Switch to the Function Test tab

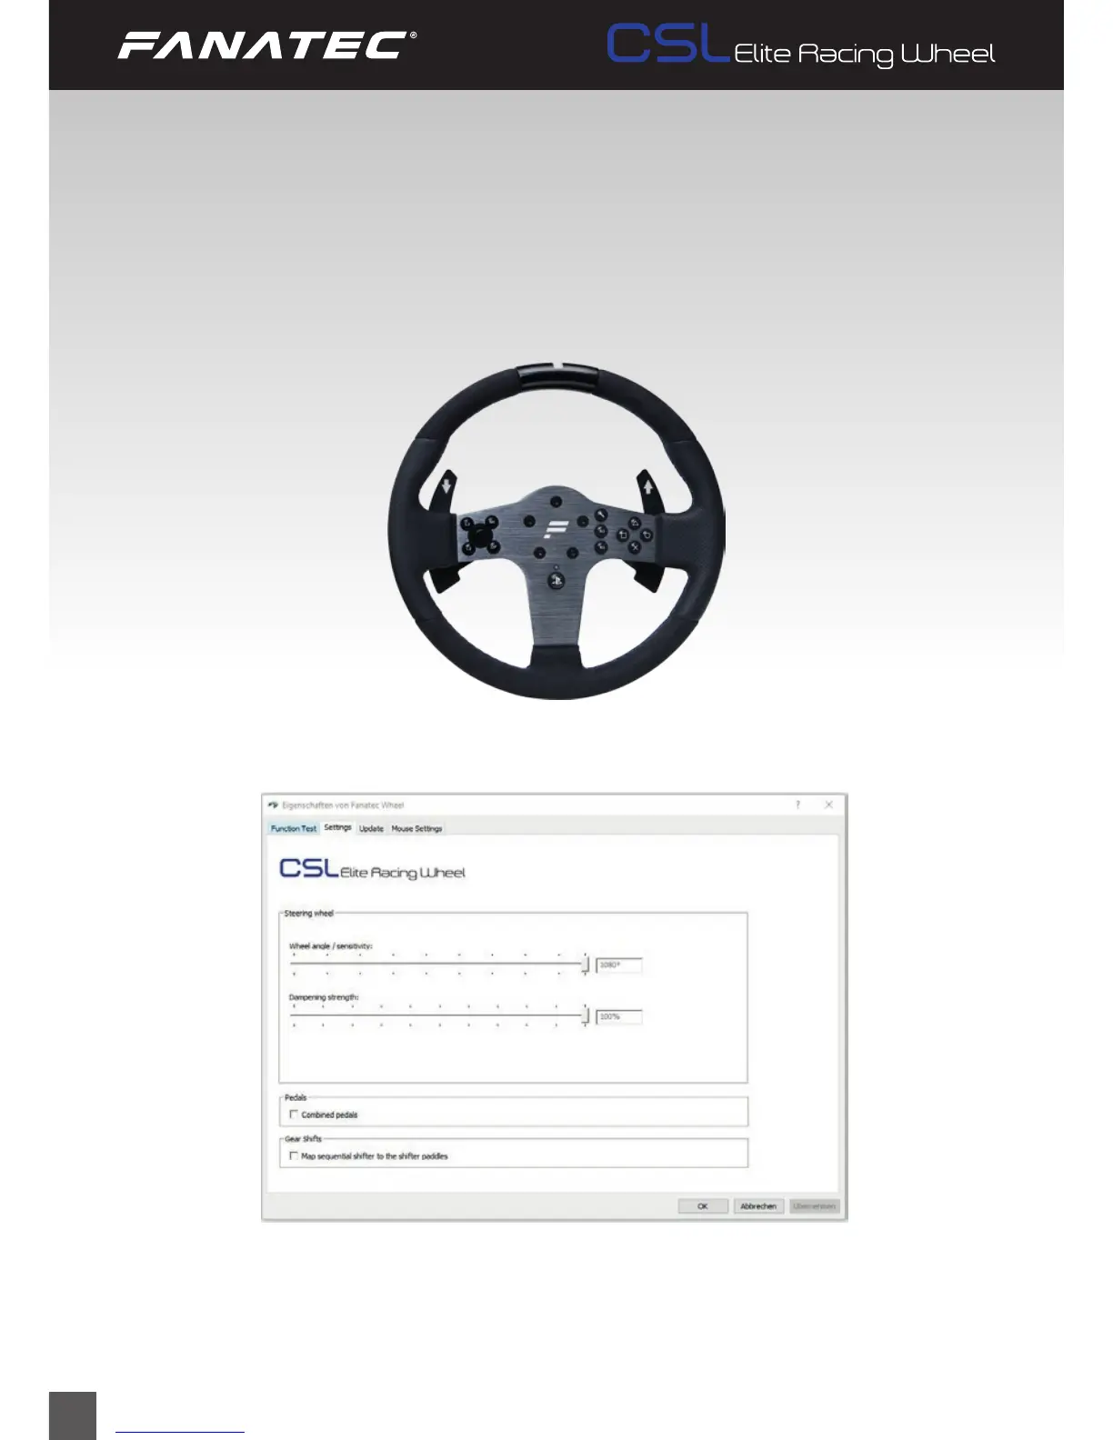coord(294,828)
